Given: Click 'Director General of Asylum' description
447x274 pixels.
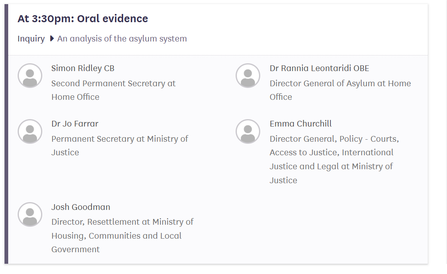Looking at the screenshot, I should coord(340,90).
